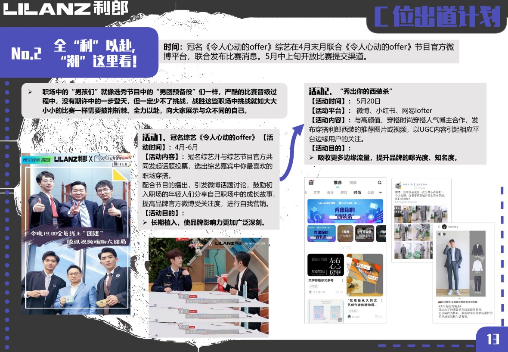Open the 左右心房室 post cover
The height and width of the screenshot is (352, 508).
pyautogui.click(x=325, y=265)
